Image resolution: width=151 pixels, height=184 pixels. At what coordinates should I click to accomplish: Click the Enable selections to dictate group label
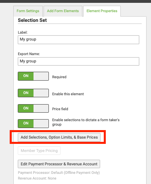point(86,122)
